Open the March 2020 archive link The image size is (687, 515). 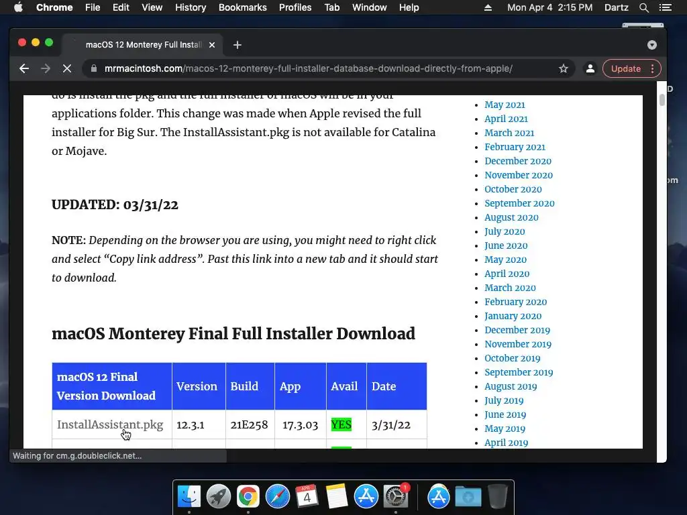(x=510, y=288)
